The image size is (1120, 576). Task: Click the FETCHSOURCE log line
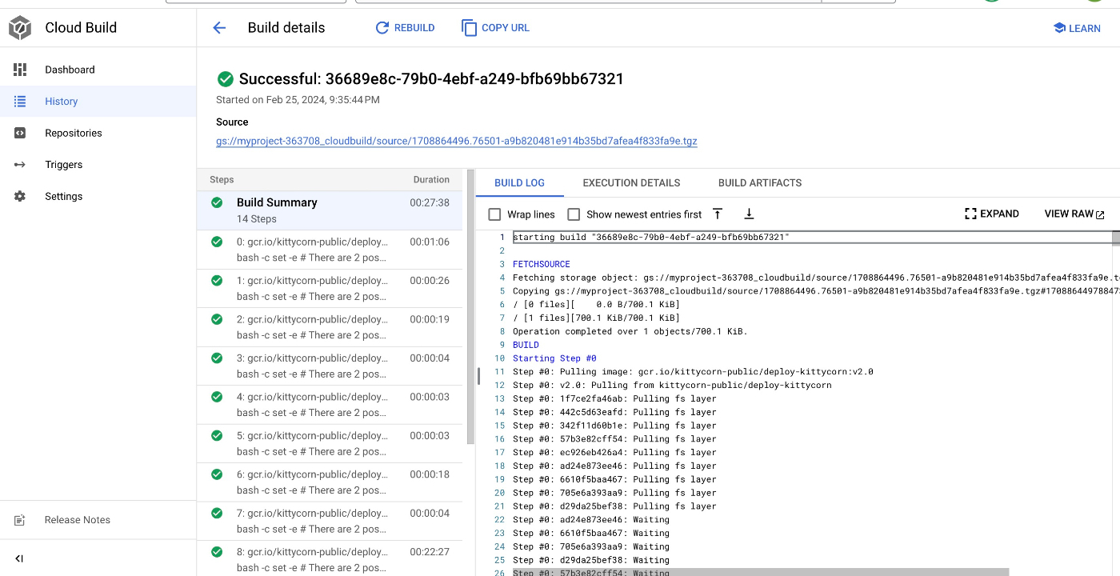(542, 264)
